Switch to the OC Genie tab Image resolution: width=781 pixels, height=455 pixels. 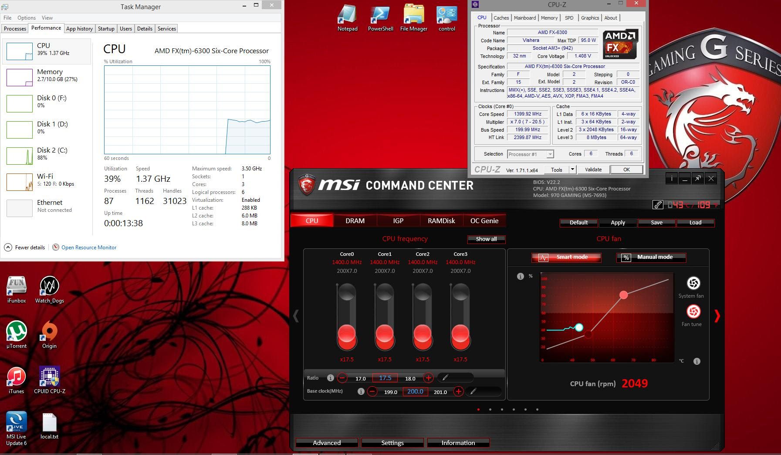(x=484, y=221)
